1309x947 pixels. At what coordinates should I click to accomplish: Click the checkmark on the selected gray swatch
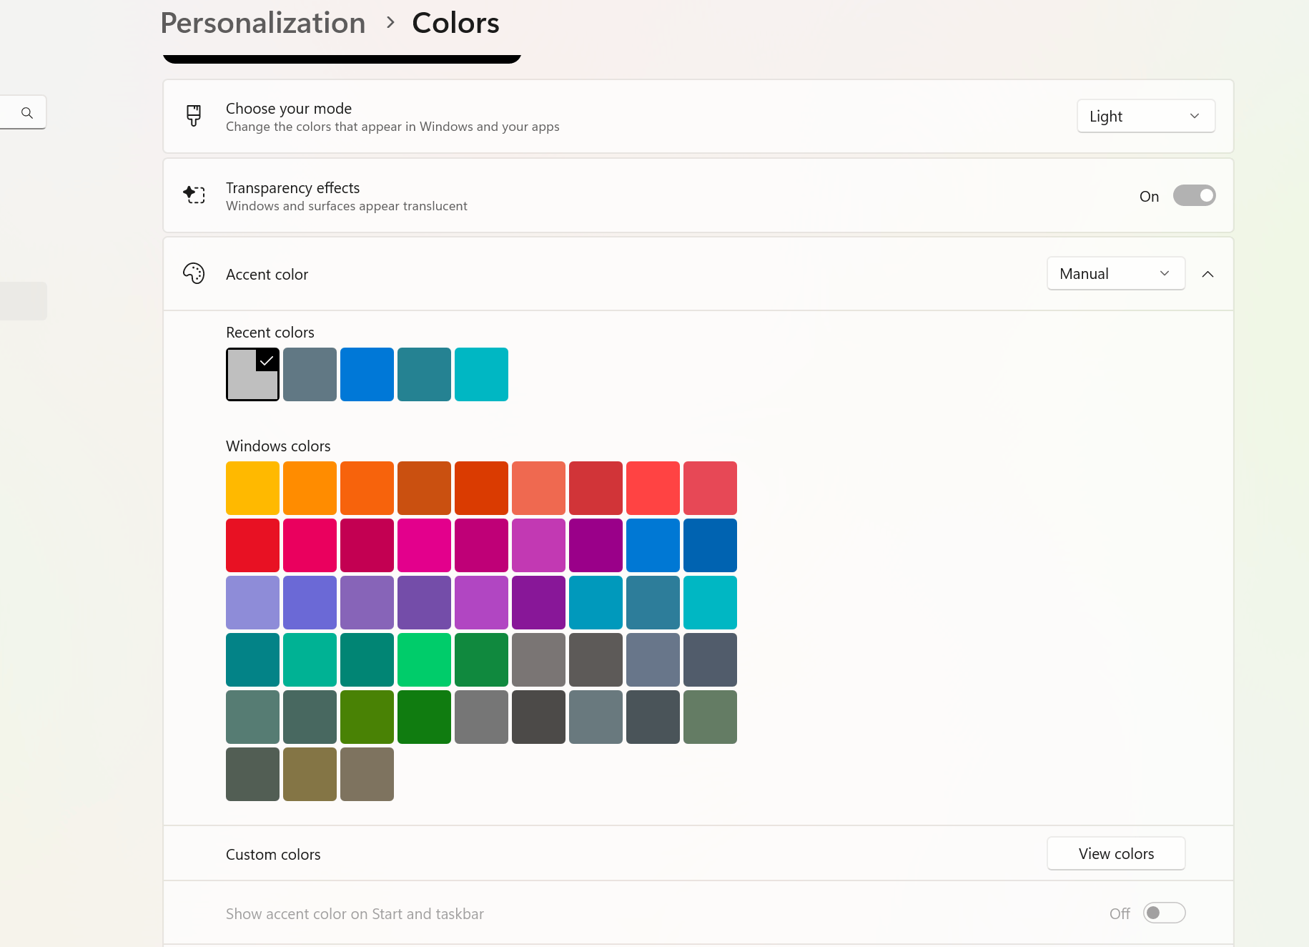[267, 360]
